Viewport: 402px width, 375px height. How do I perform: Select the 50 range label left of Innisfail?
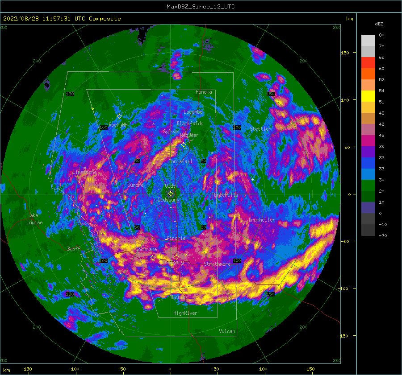[x=137, y=161]
